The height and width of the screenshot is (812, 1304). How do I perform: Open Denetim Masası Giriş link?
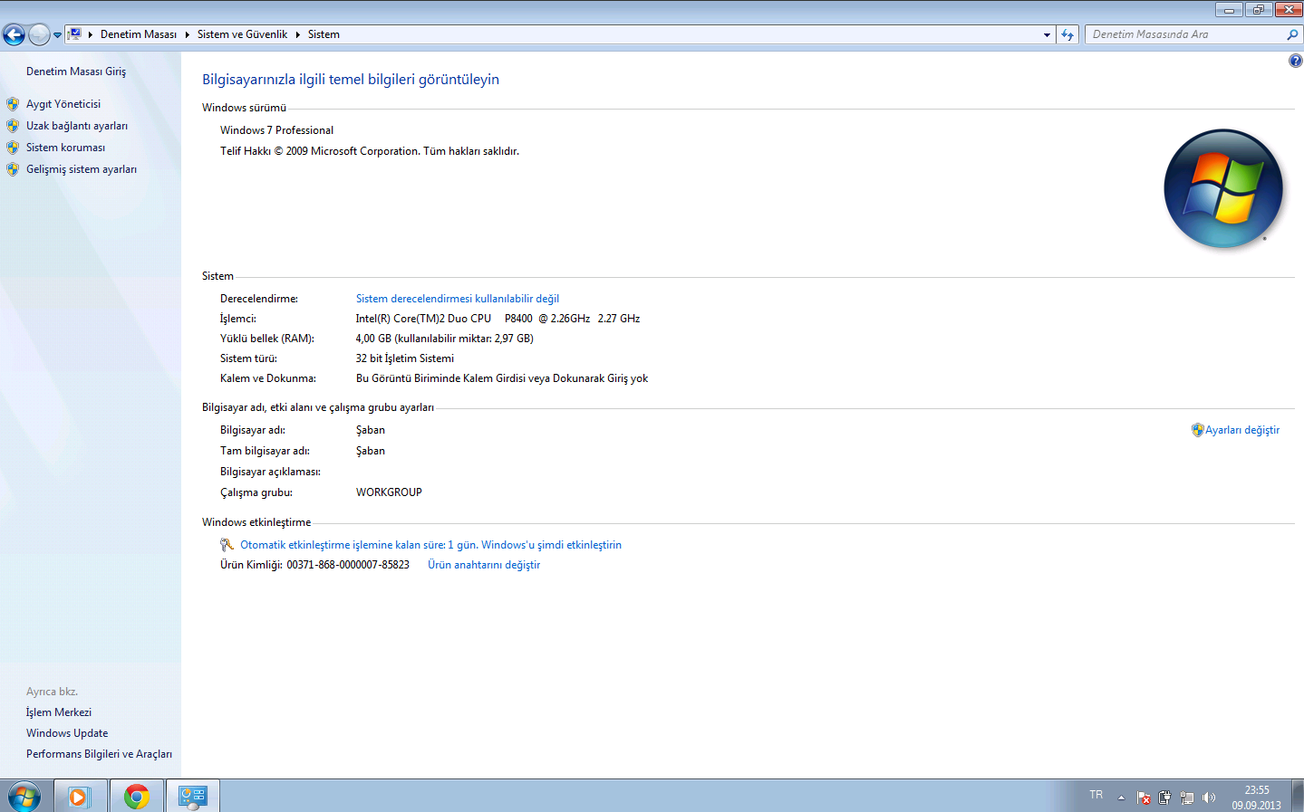click(76, 72)
